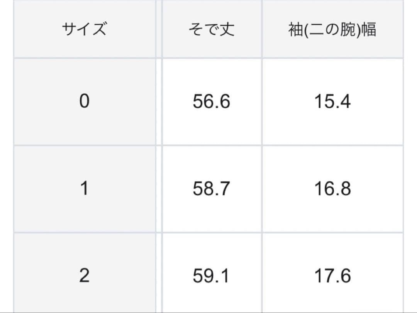
Task: Click anywhere in the サイズ column
Action: tap(84, 154)
